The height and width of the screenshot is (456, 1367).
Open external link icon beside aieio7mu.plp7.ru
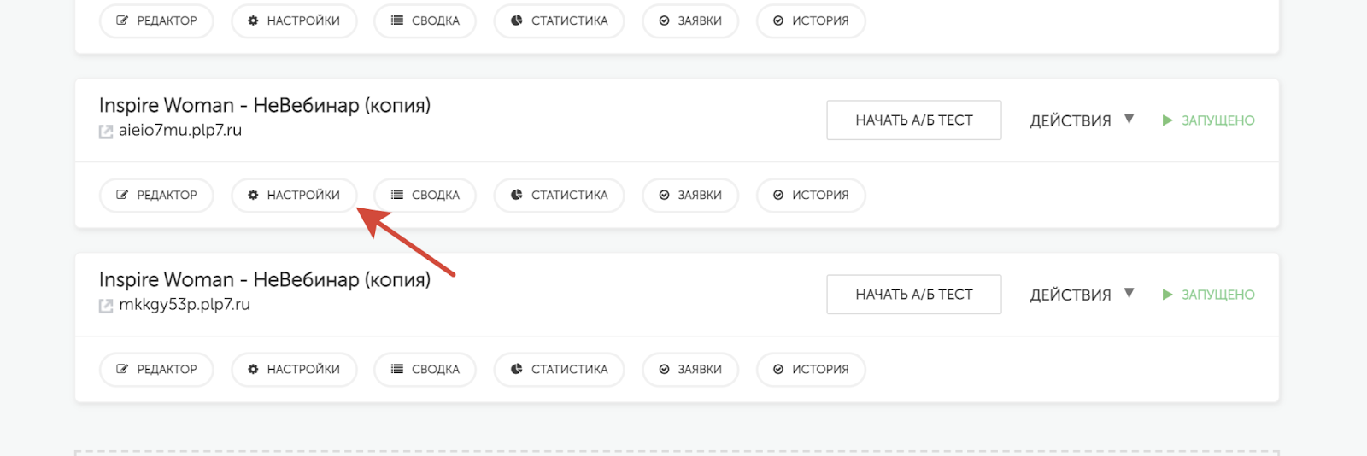pos(106,132)
